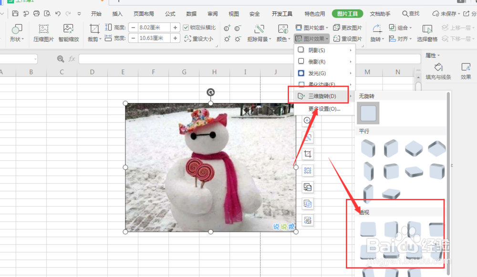
Task: Click the Print Preview icon
Action: coord(47,13)
